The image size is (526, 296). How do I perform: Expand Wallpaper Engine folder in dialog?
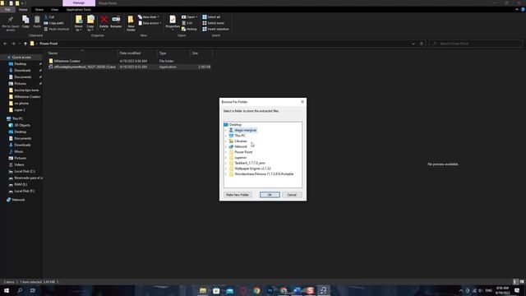(x=226, y=169)
